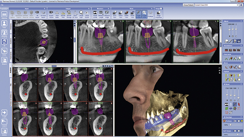Toggle ProFace overlay visibility checkbox
Image resolution: width=244 pixels, height=137 pixels.
[x=235, y=121]
